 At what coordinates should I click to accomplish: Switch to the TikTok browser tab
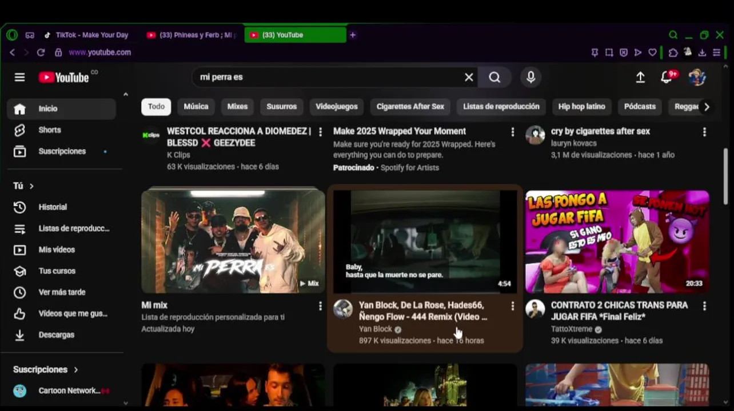[x=86, y=35]
